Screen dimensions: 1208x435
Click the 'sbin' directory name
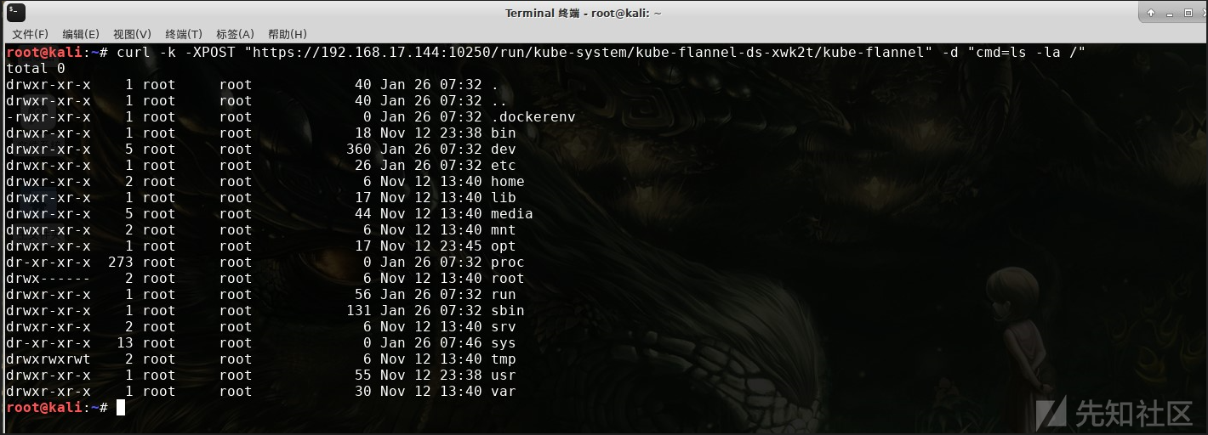click(508, 311)
